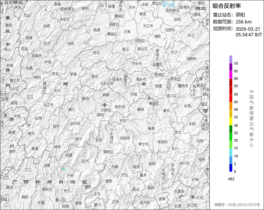Click the 雷达站名 station name value

(240, 15)
